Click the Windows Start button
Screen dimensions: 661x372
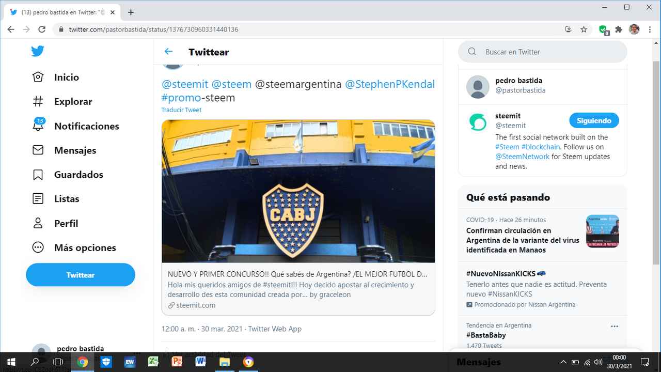click(11, 362)
